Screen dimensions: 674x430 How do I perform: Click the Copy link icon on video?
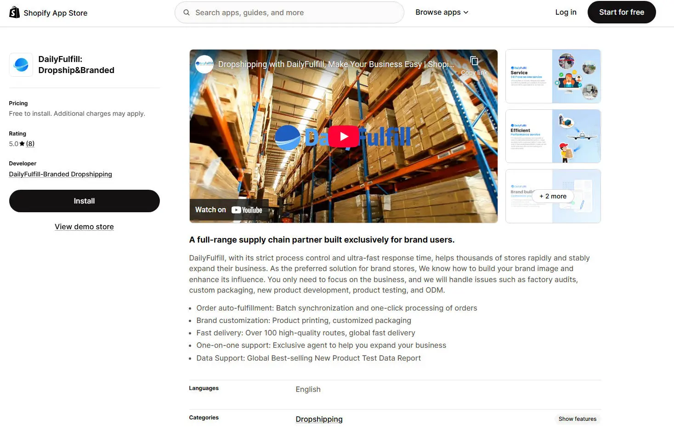(474, 62)
